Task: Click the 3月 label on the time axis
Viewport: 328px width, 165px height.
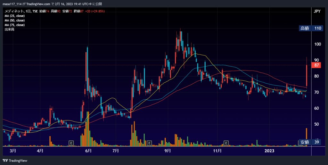Action: click(12, 151)
